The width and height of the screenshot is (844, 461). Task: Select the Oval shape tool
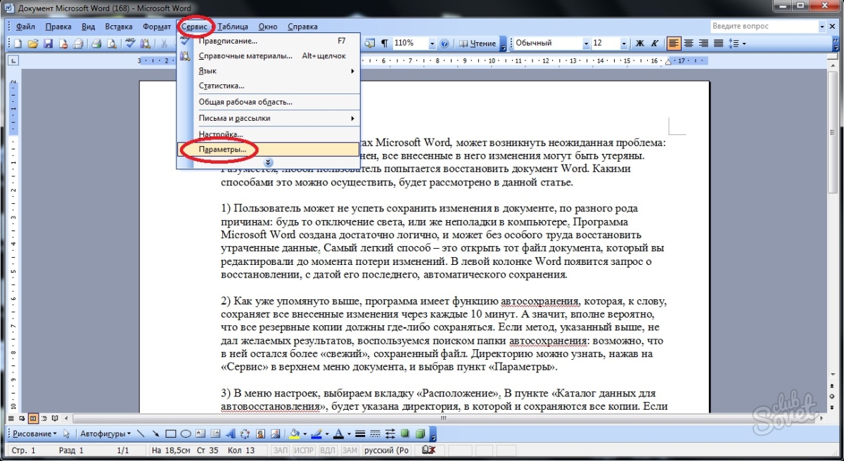coord(186,434)
